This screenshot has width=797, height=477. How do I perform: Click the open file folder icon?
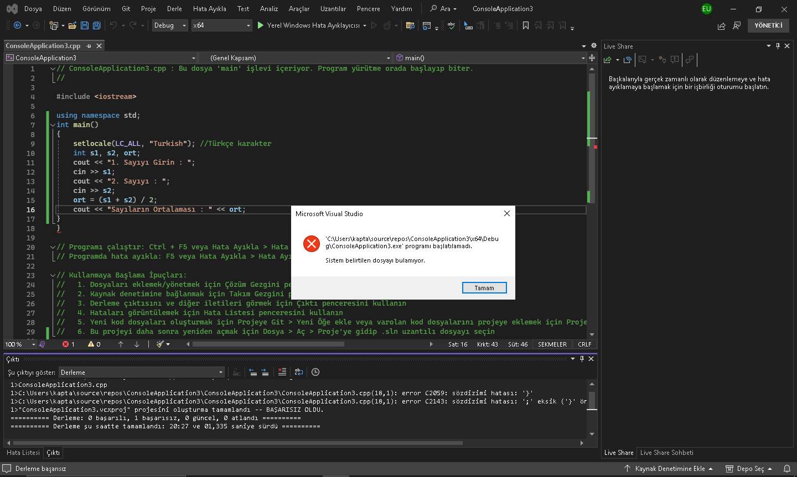click(73, 25)
